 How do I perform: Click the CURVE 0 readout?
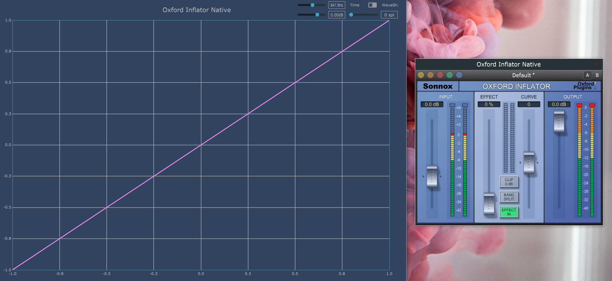pyautogui.click(x=529, y=104)
